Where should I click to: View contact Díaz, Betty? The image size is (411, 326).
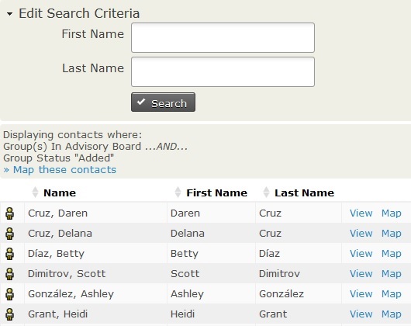click(361, 254)
